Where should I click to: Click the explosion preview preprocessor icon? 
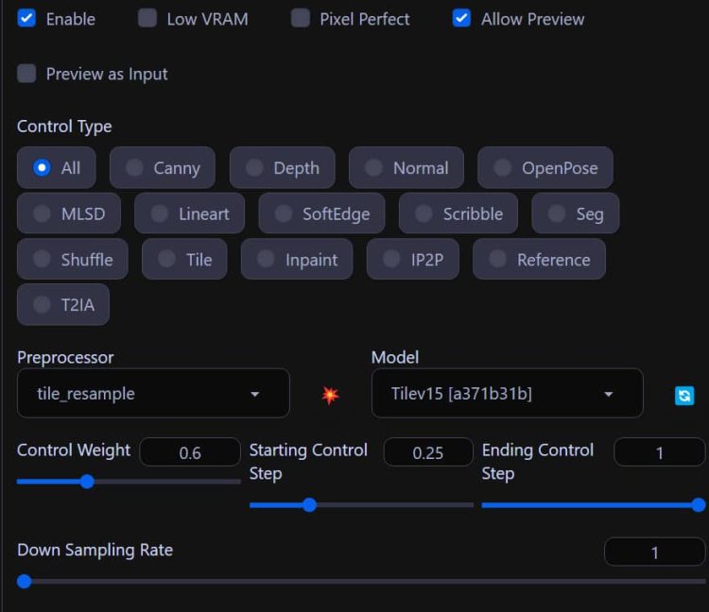point(330,395)
